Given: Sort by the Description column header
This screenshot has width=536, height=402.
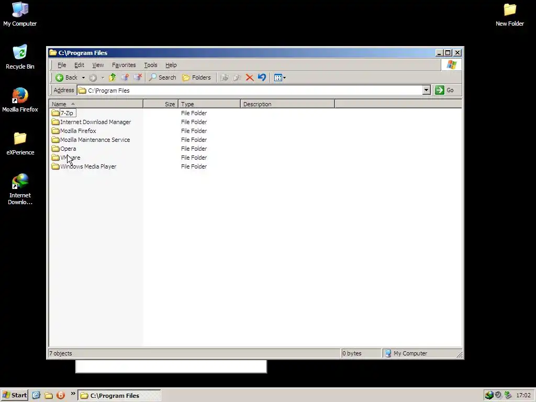Looking at the screenshot, I should 287,104.
